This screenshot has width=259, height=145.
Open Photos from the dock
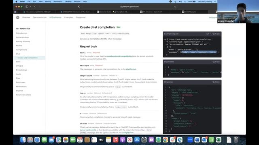click(x=66, y=140)
